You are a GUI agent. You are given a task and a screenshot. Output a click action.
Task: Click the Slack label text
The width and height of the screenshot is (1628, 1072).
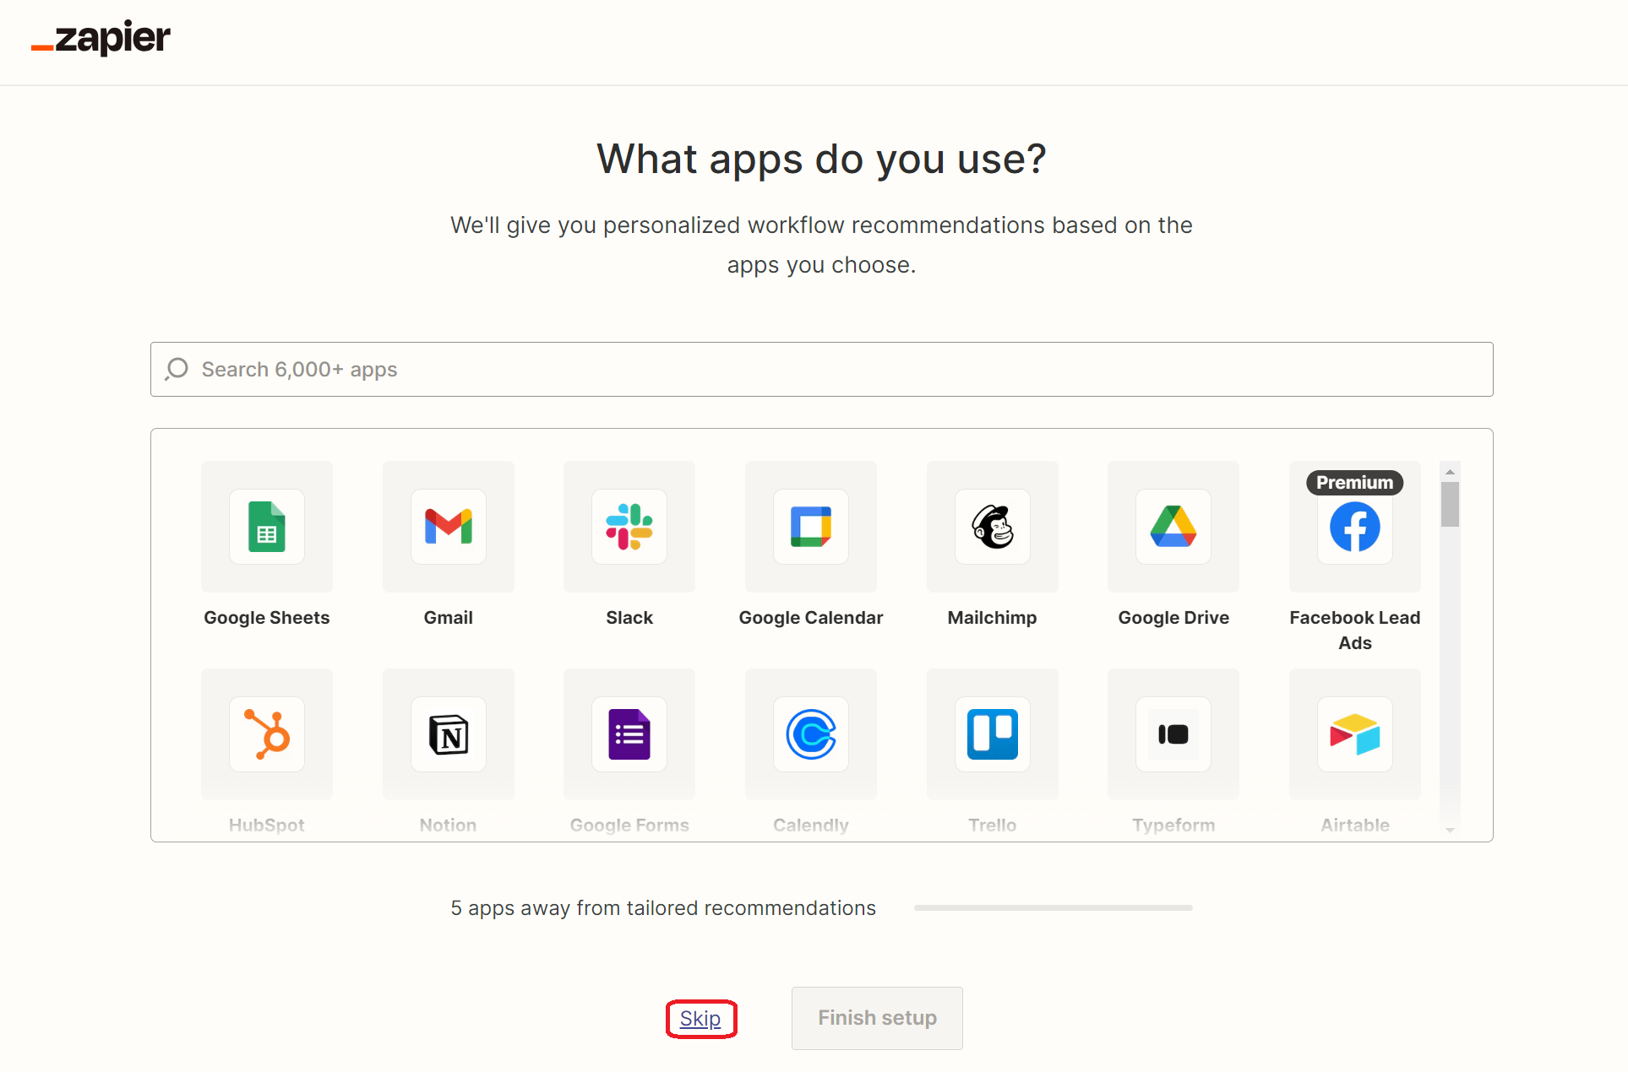pyautogui.click(x=629, y=617)
